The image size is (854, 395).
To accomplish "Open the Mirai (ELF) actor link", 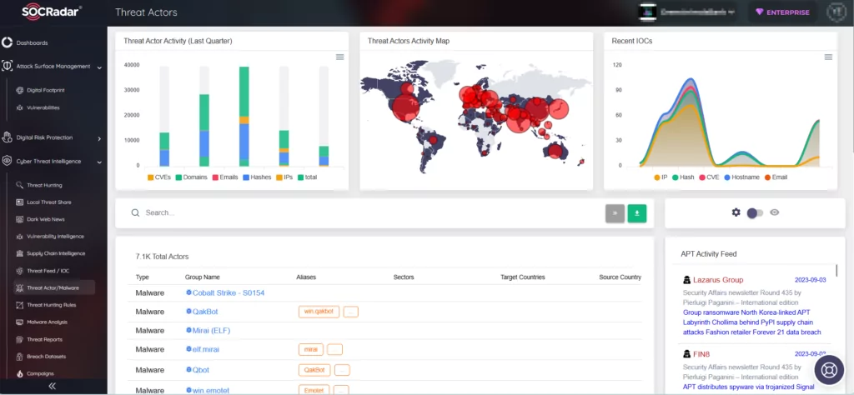I will tap(212, 330).
